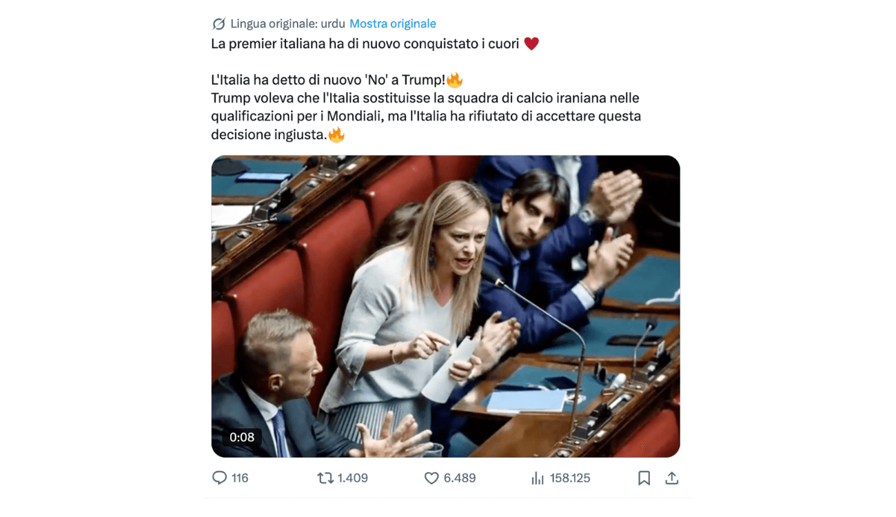Click the 158.125 views count
Screen dimensions: 896x517
point(569,478)
